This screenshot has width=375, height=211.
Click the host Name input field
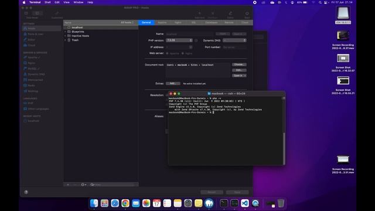189,34
